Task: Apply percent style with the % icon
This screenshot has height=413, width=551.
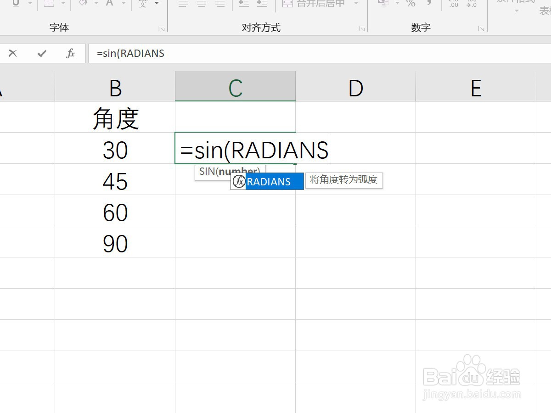Action: [x=411, y=4]
